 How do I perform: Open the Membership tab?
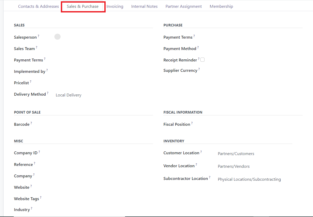point(221,6)
